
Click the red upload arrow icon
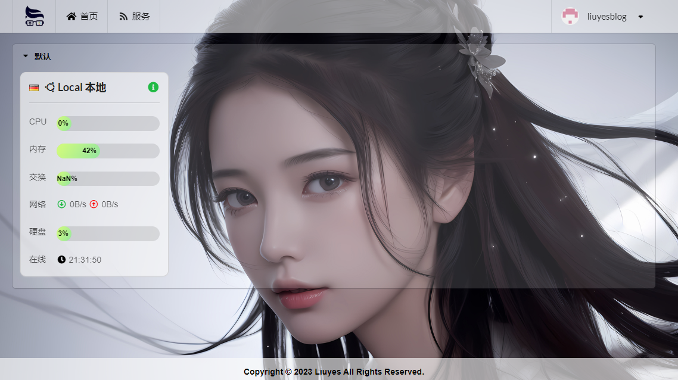tap(94, 204)
